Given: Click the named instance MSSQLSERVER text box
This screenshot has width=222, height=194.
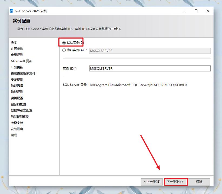Looking at the screenshot, I should tap(150, 50).
